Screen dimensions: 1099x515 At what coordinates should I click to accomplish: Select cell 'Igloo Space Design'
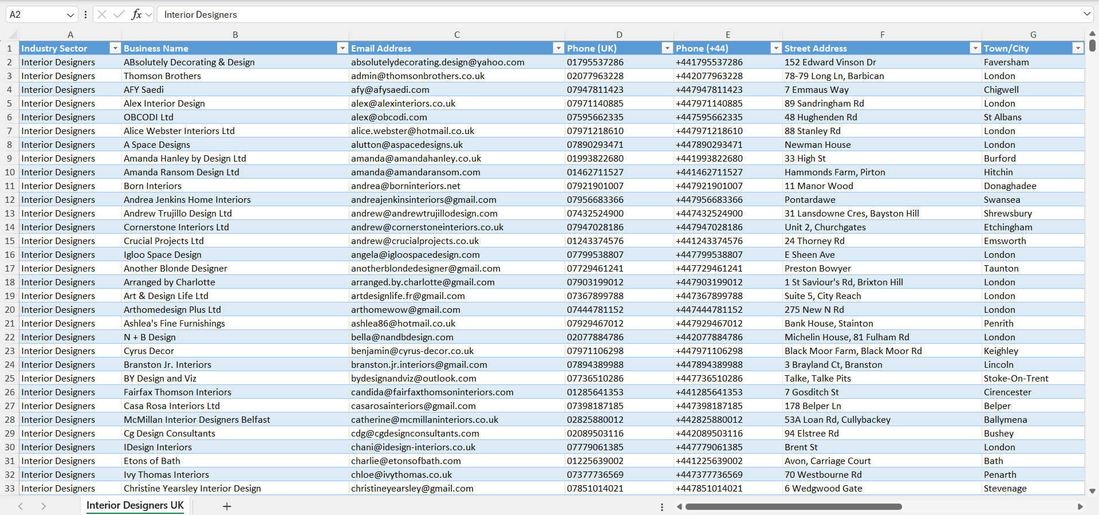[235, 254]
